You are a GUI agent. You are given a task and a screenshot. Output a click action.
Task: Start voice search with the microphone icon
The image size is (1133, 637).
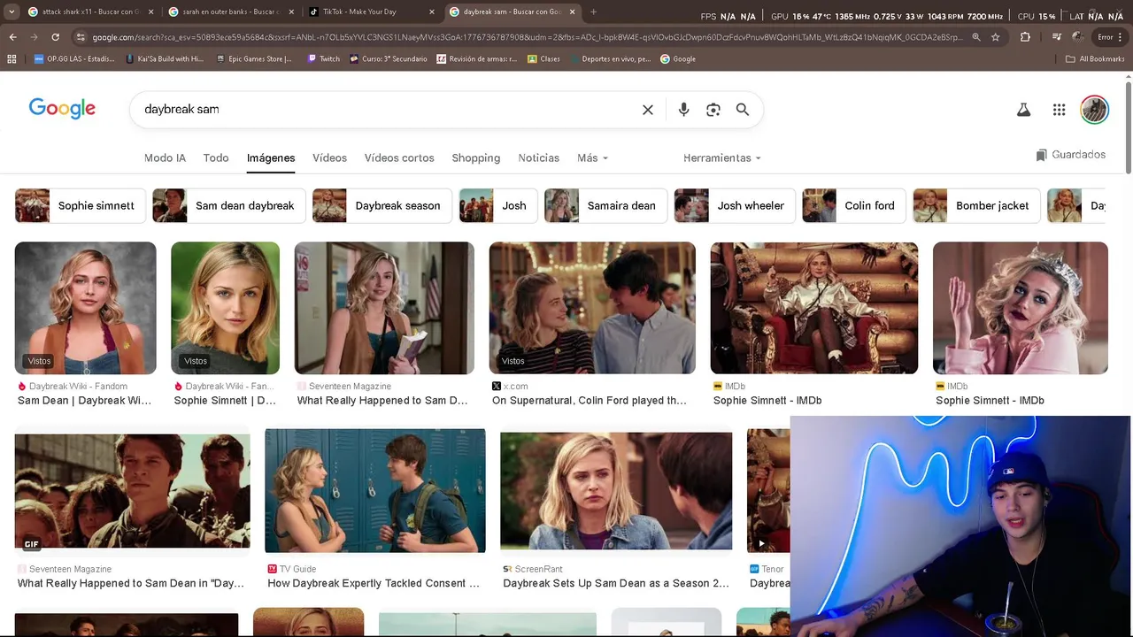(x=683, y=110)
